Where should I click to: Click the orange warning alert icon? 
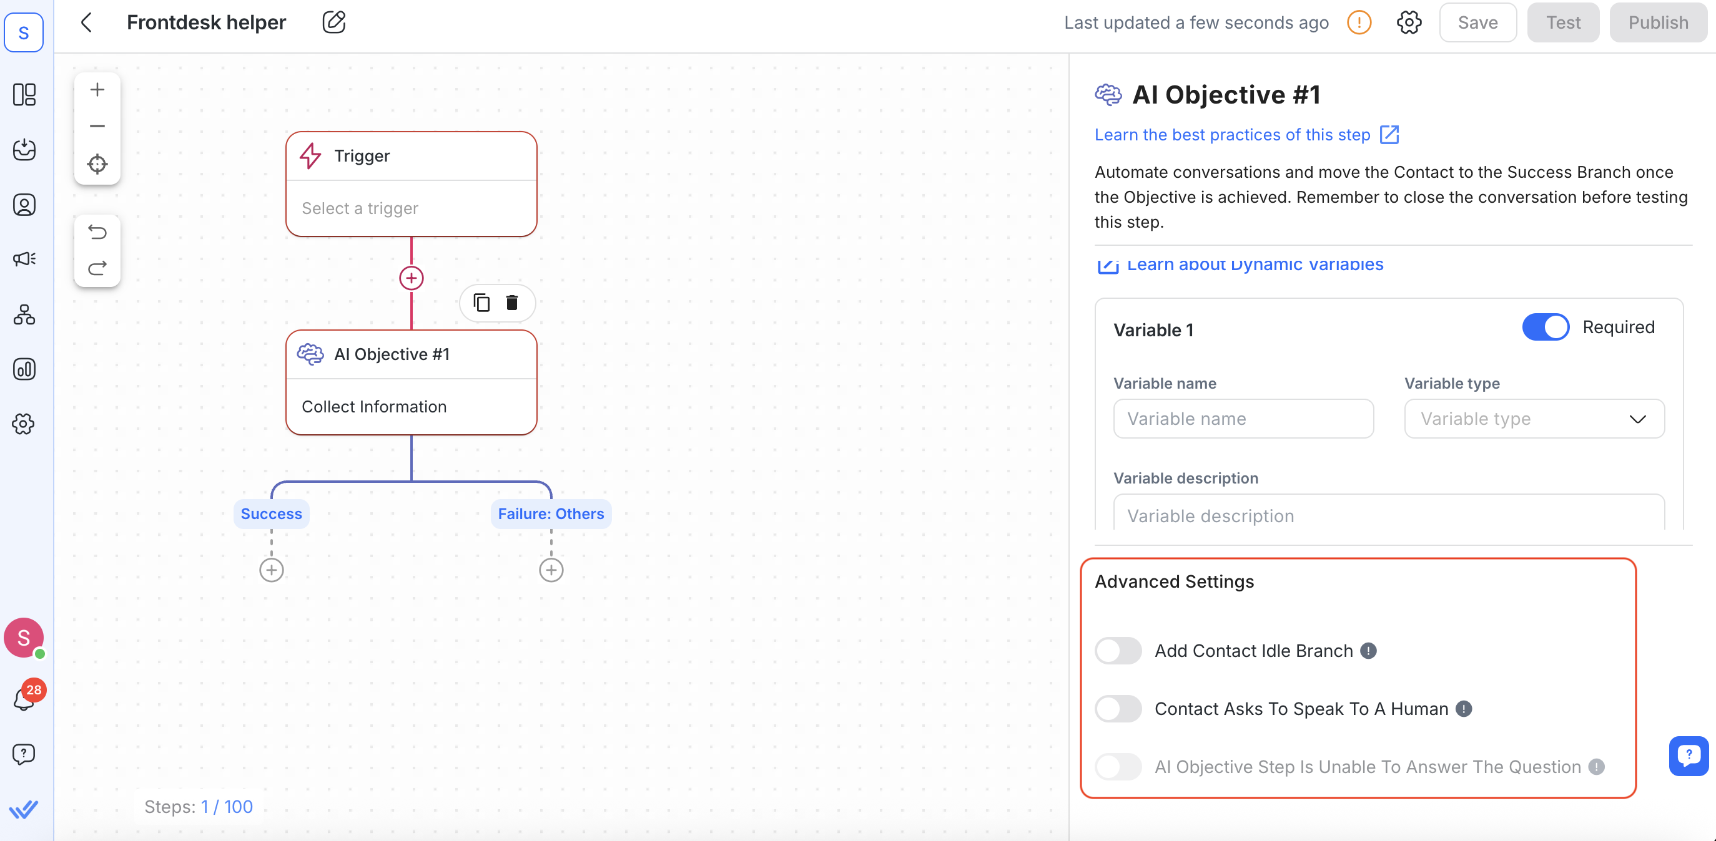[x=1359, y=22]
